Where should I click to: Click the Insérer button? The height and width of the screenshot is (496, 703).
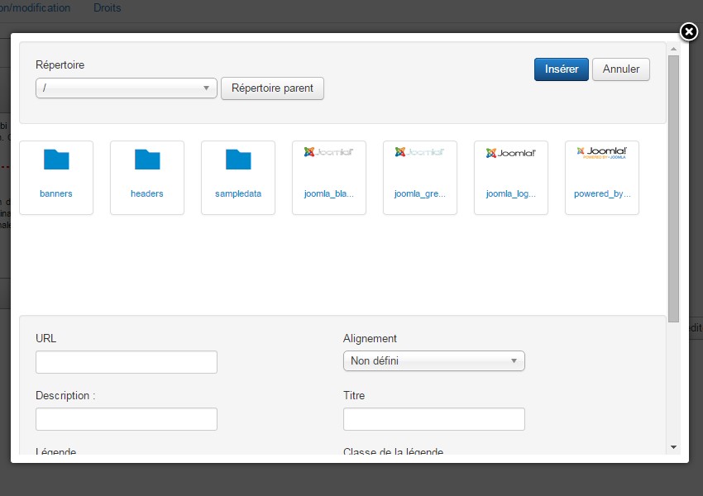[562, 69]
